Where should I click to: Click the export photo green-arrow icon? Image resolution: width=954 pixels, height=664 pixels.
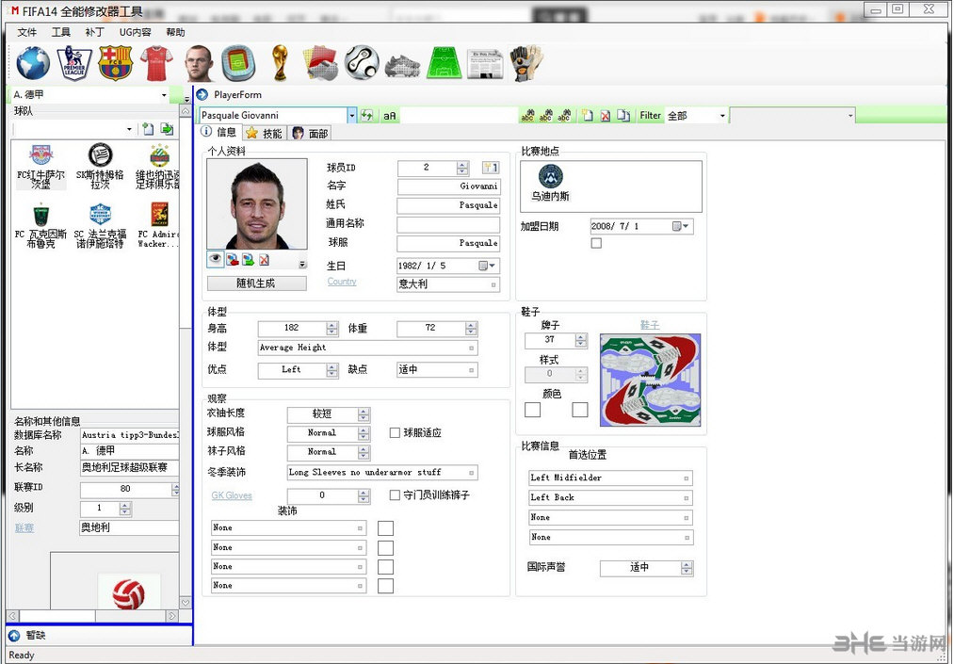click(x=249, y=260)
